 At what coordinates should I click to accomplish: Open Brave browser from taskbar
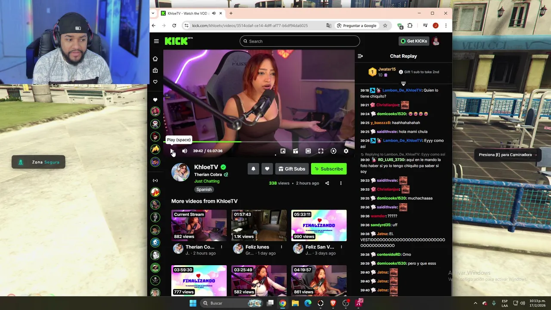pos(333,303)
